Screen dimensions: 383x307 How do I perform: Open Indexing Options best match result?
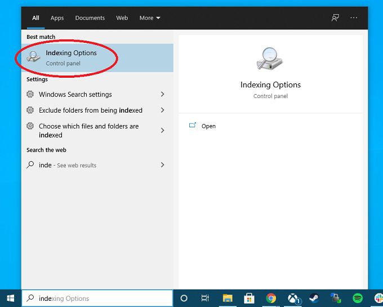tap(70, 57)
